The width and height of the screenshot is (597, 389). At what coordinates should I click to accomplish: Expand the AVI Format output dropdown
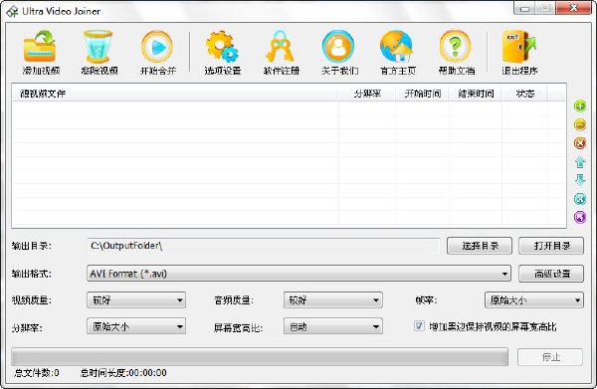[x=298, y=274]
